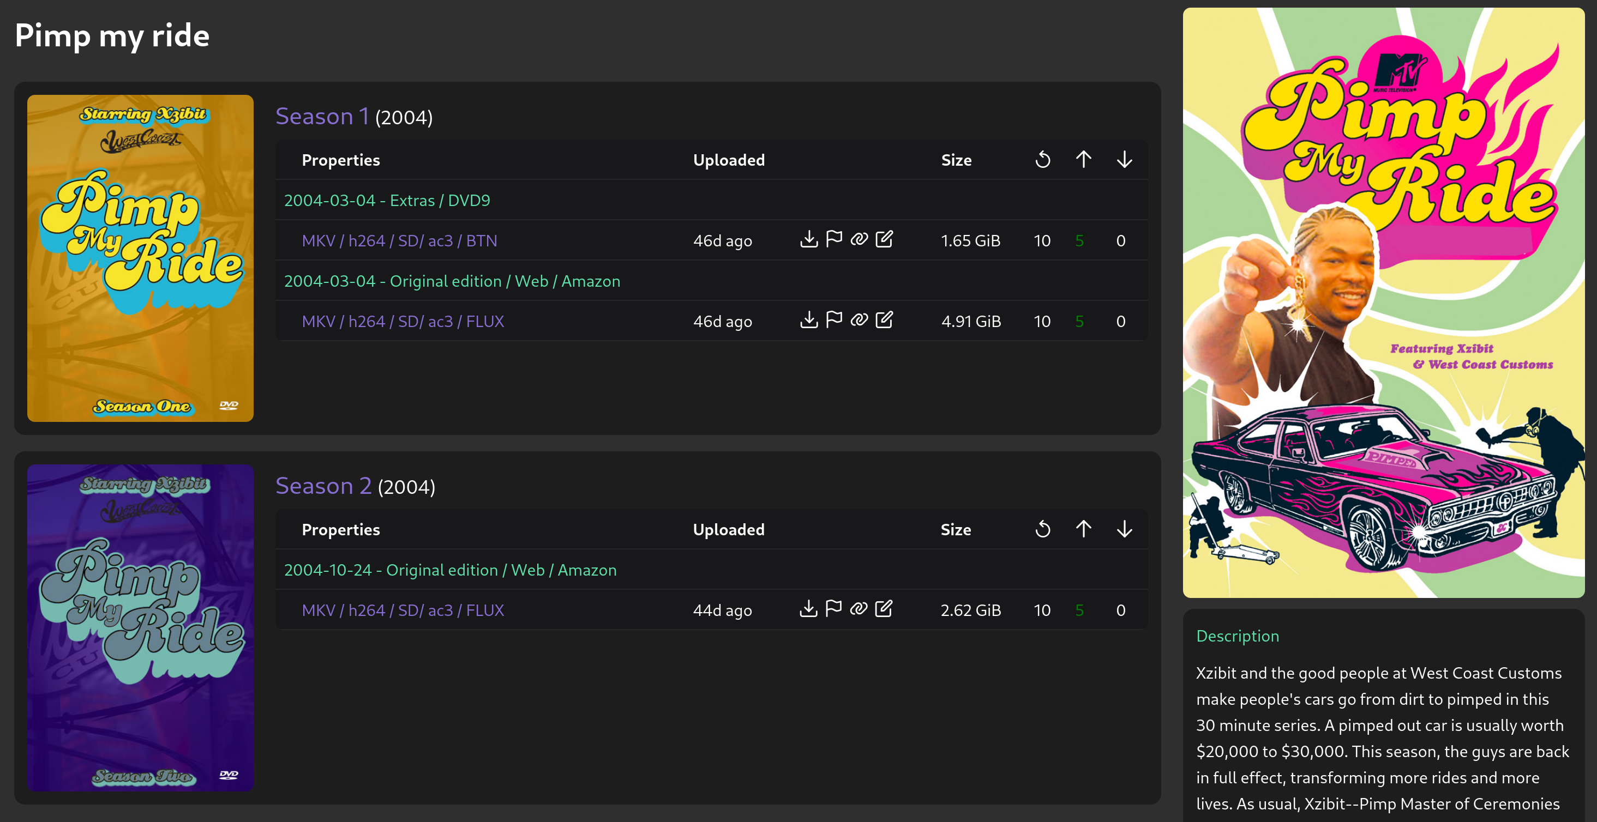Click the Season One cover thumbnail
This screenshot has height=822, width=1597.
click(140, 258)
